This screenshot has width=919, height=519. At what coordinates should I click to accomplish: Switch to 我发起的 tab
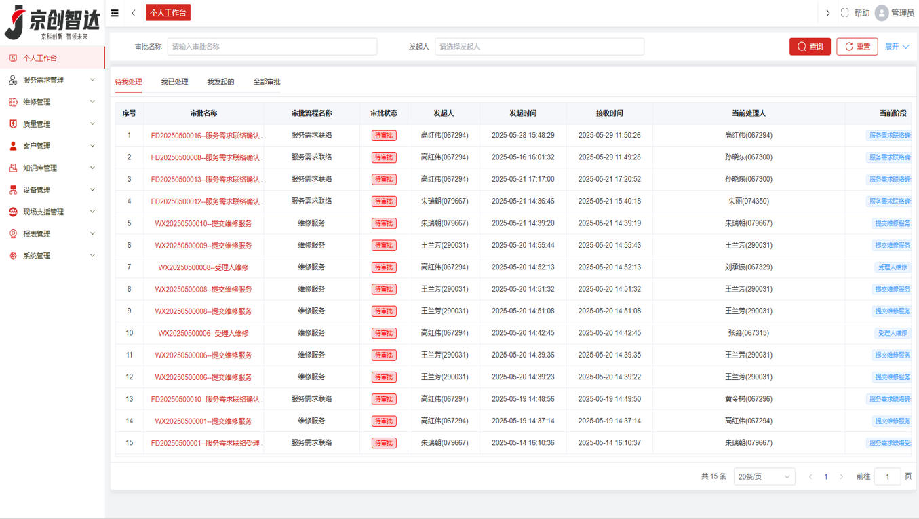pyautogui.click(x=220, y=82)
